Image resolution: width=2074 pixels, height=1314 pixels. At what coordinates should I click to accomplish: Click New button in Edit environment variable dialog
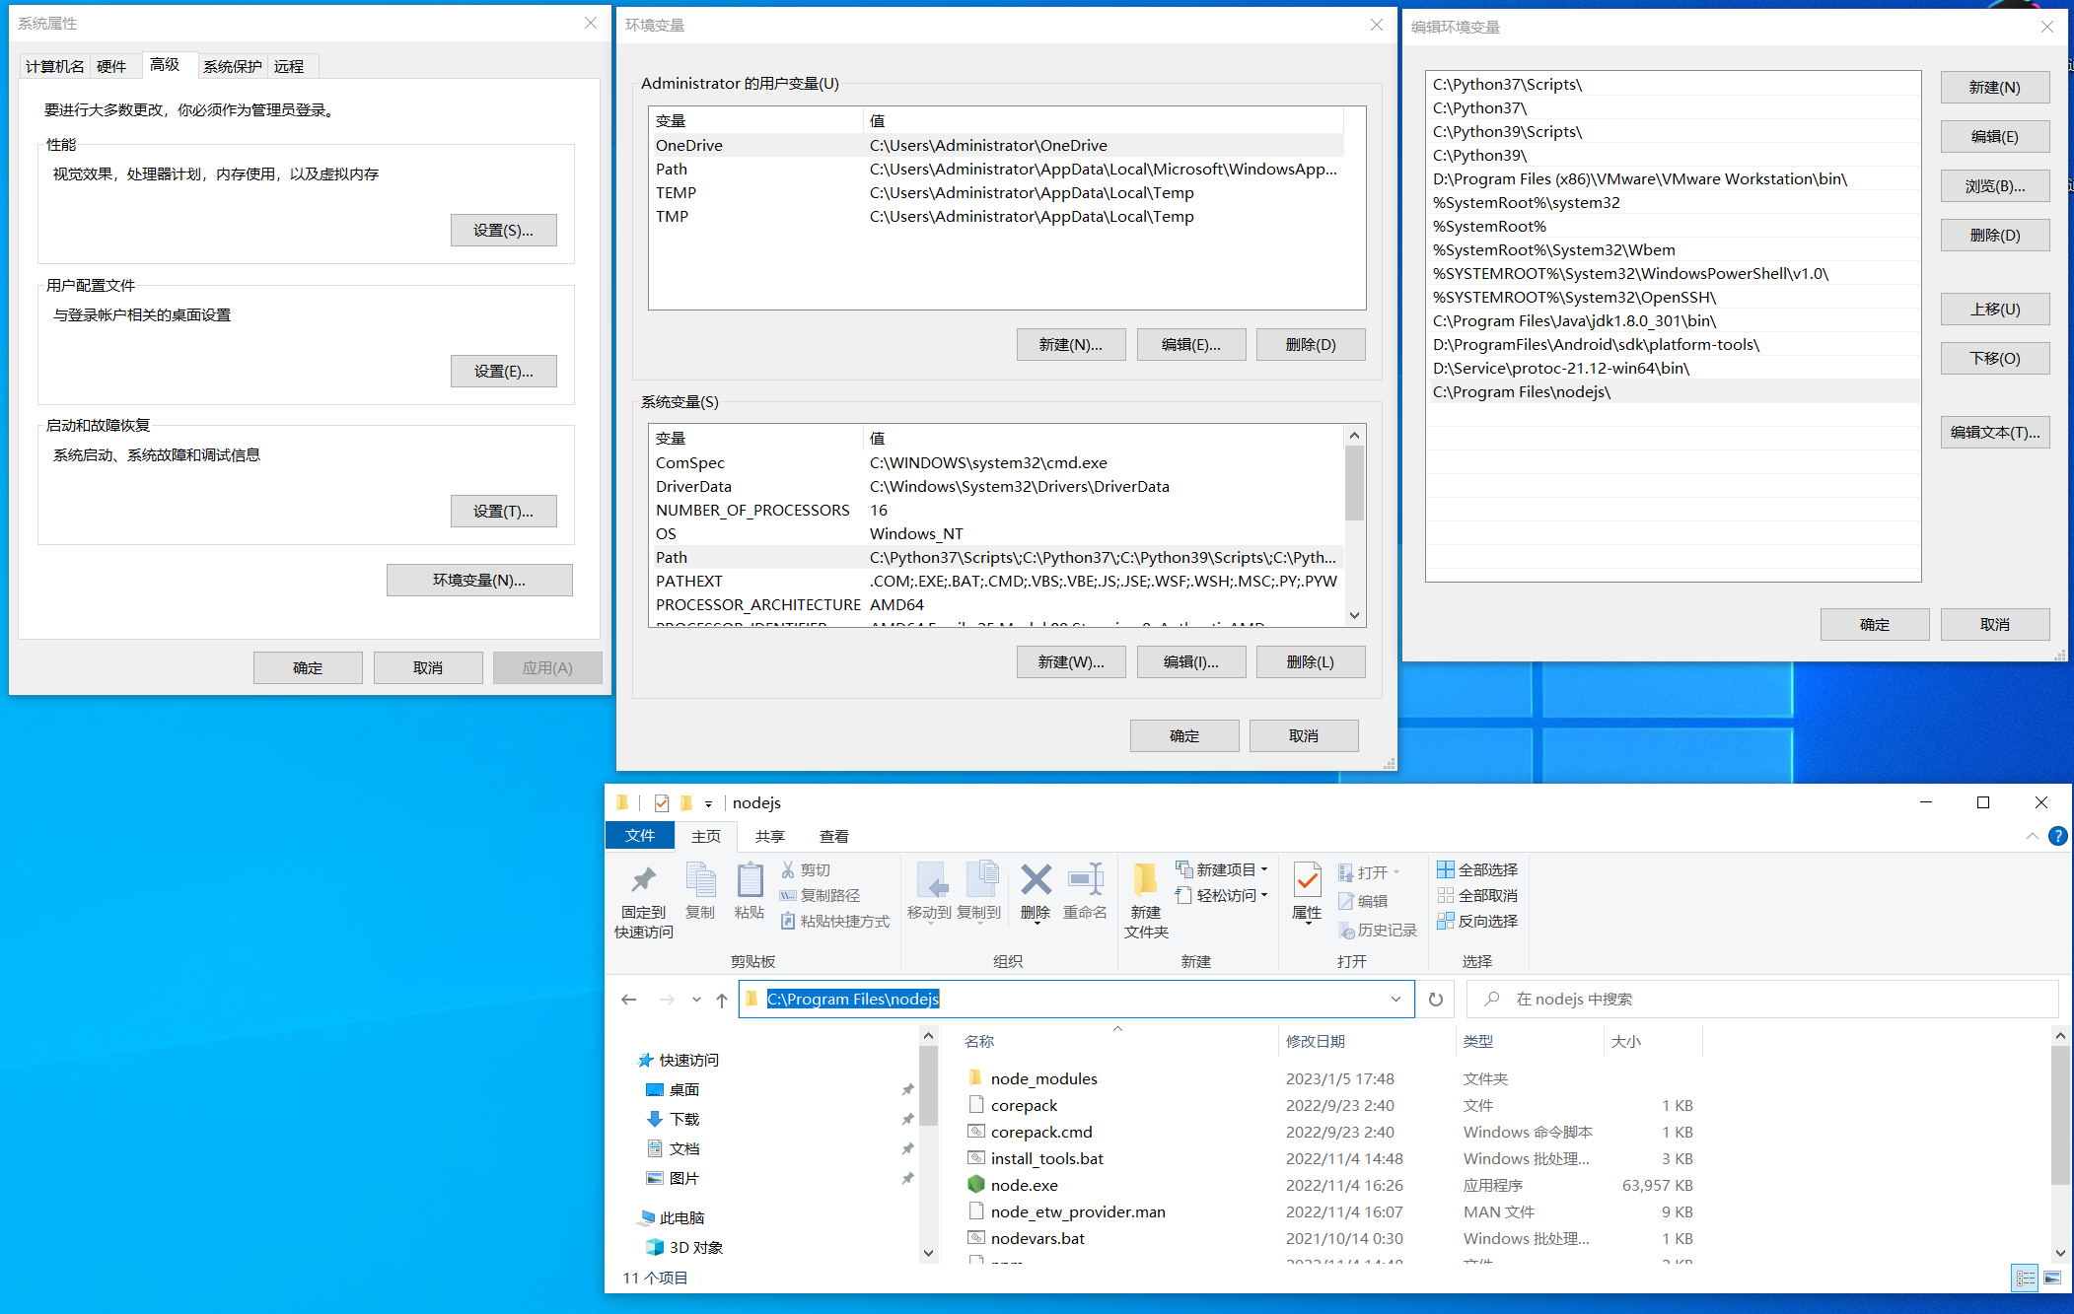pos(1995,87)
